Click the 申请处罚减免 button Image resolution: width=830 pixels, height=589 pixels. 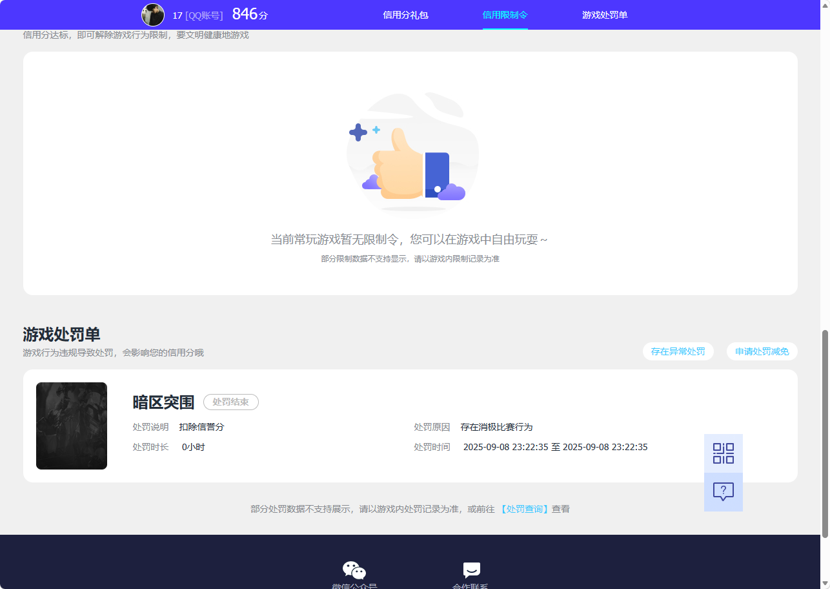[x=762, y=351]
